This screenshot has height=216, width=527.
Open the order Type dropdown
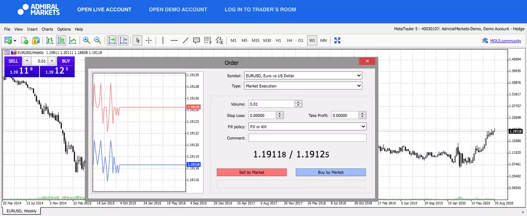pos(303,86)
